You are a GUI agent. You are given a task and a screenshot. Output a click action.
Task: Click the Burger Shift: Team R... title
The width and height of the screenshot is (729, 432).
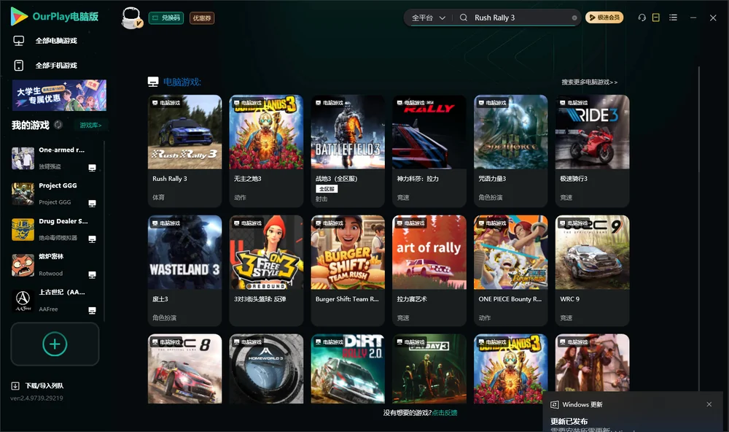pyautogui.click(x=347, y=299)
